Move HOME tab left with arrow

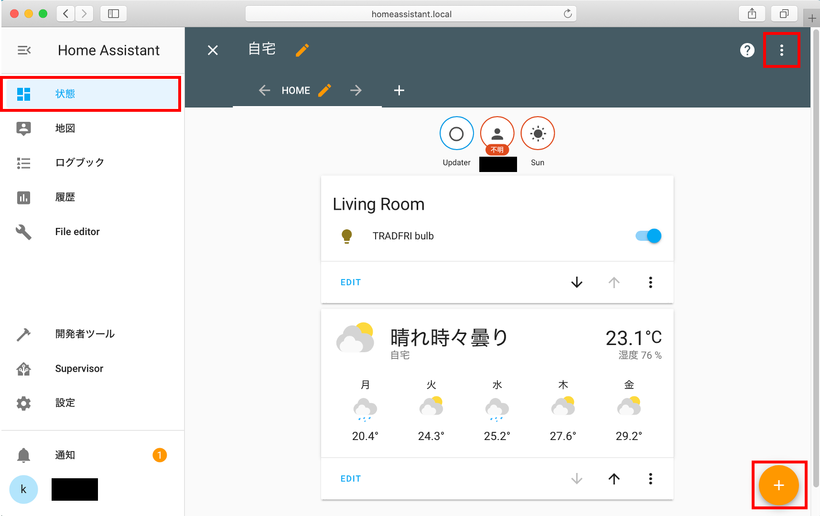coord(265,90)
